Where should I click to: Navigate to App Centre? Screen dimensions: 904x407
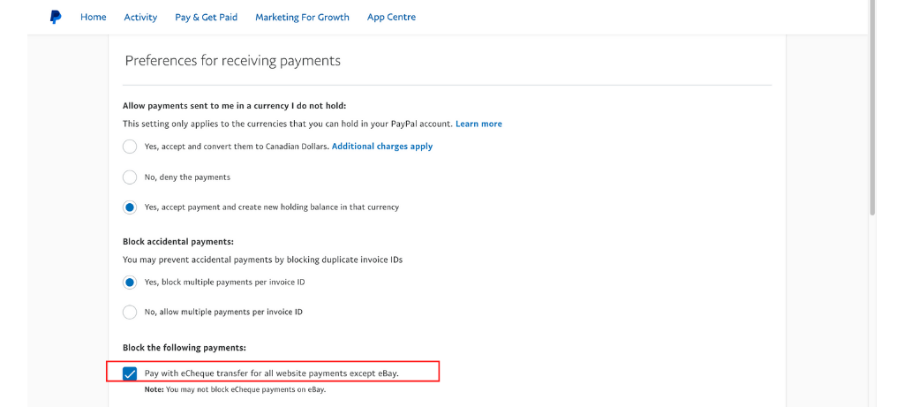(391, 18)
